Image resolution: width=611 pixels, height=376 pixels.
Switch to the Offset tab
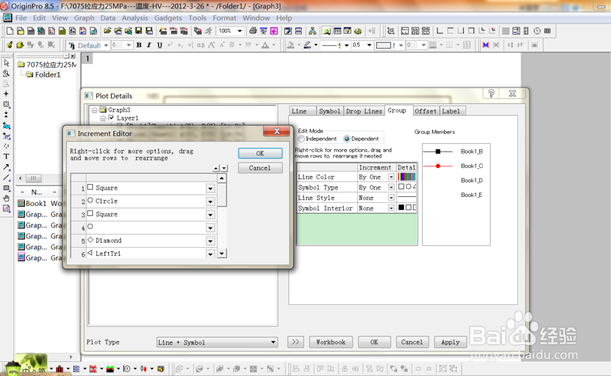tap(425, 111)
